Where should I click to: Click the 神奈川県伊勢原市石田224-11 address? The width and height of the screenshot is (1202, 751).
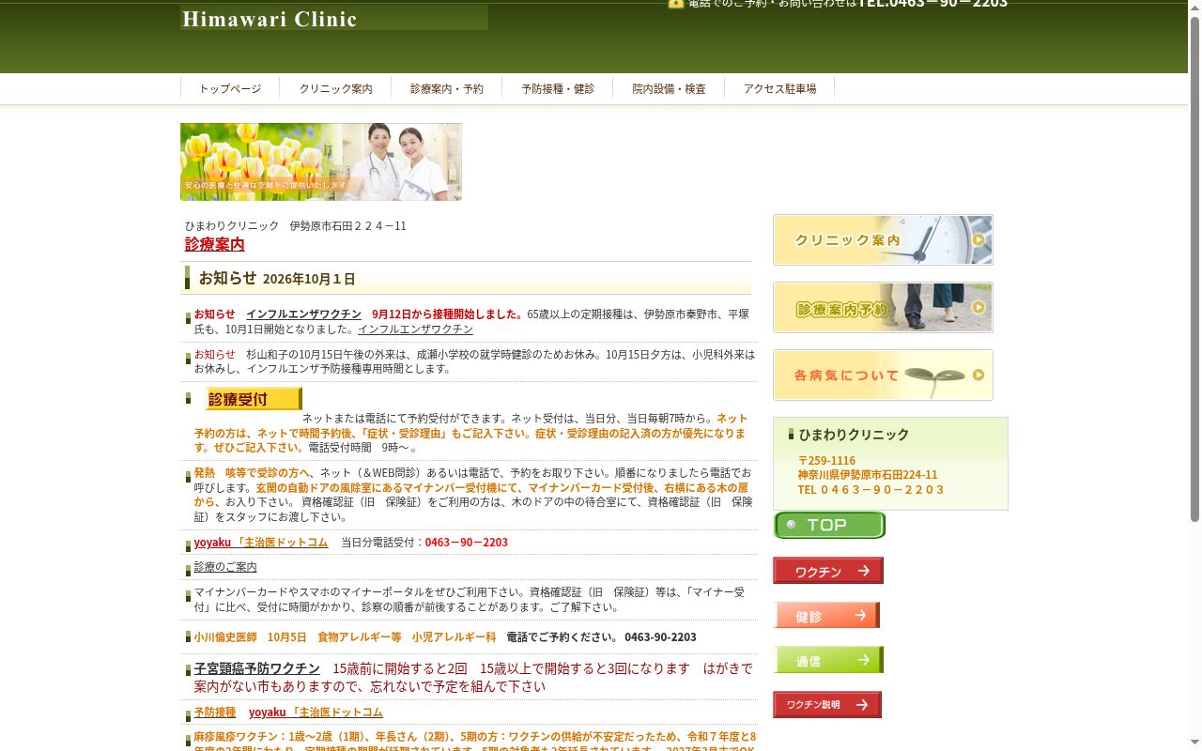click(x=868, y=475)
